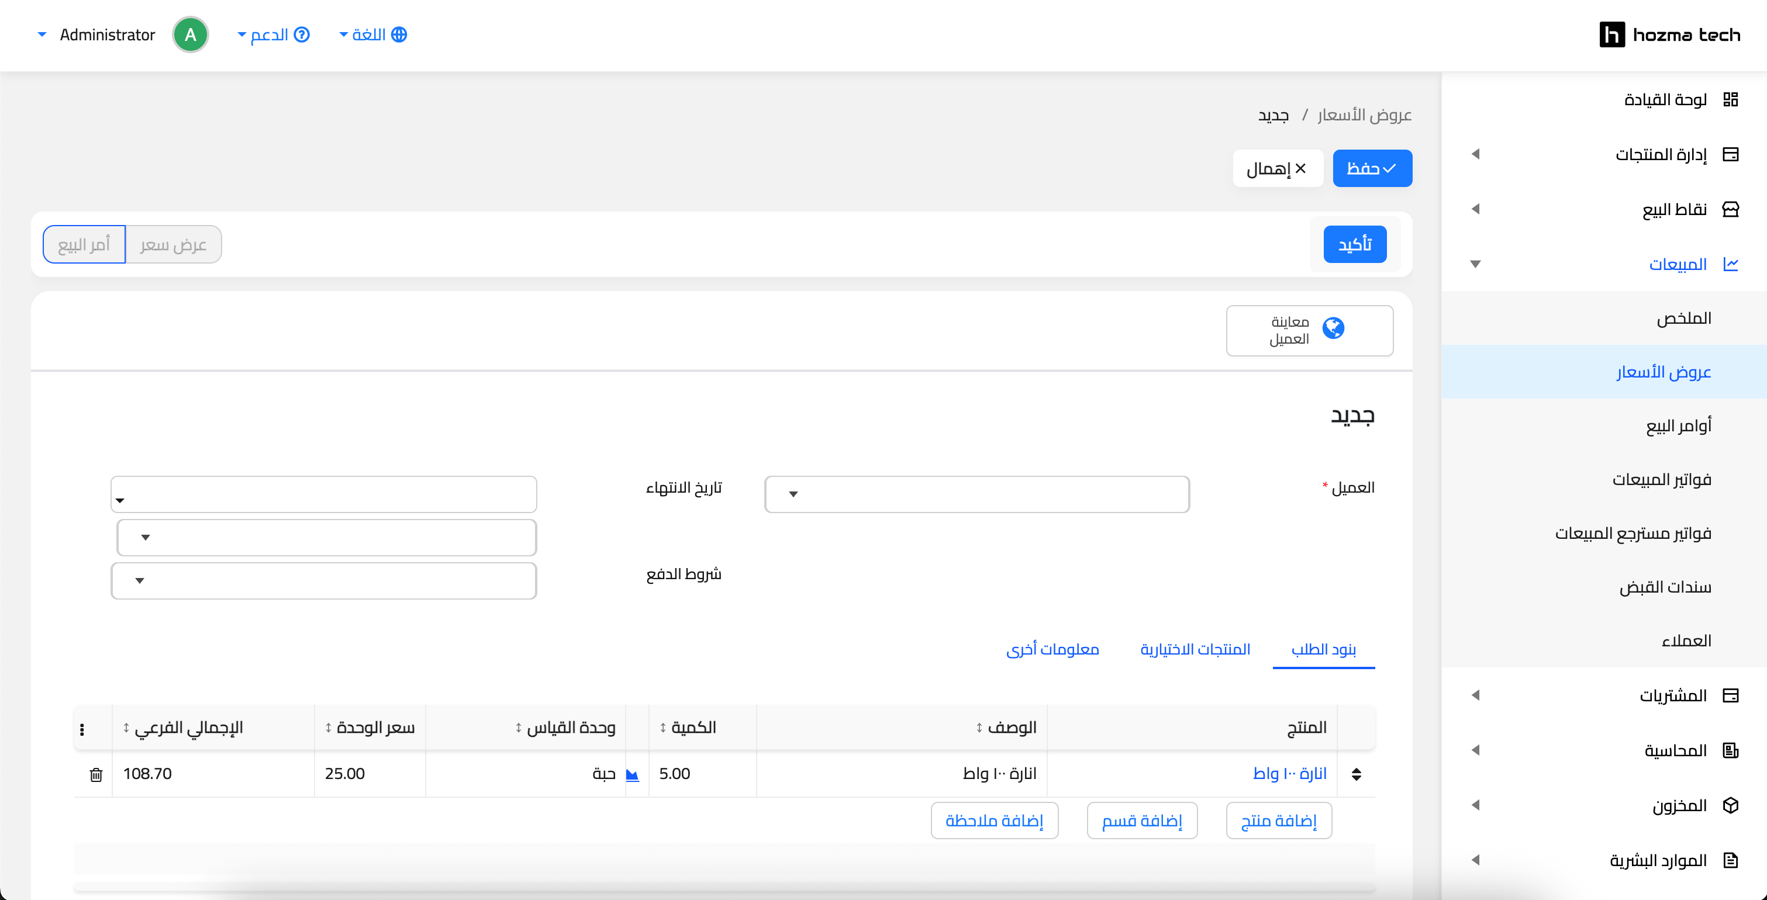Select the أمر البيع status stage
Image resolution: width=1767 pixels, height=900 pixels.
(84, 245)
